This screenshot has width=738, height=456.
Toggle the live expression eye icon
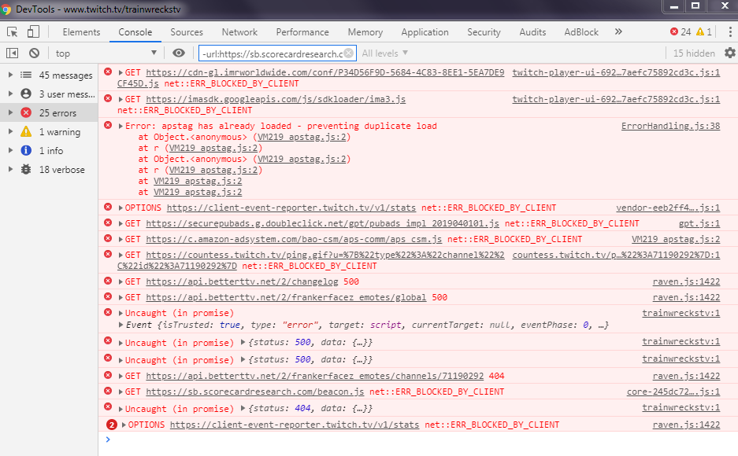pyautogui.click(x=178, y=53)
